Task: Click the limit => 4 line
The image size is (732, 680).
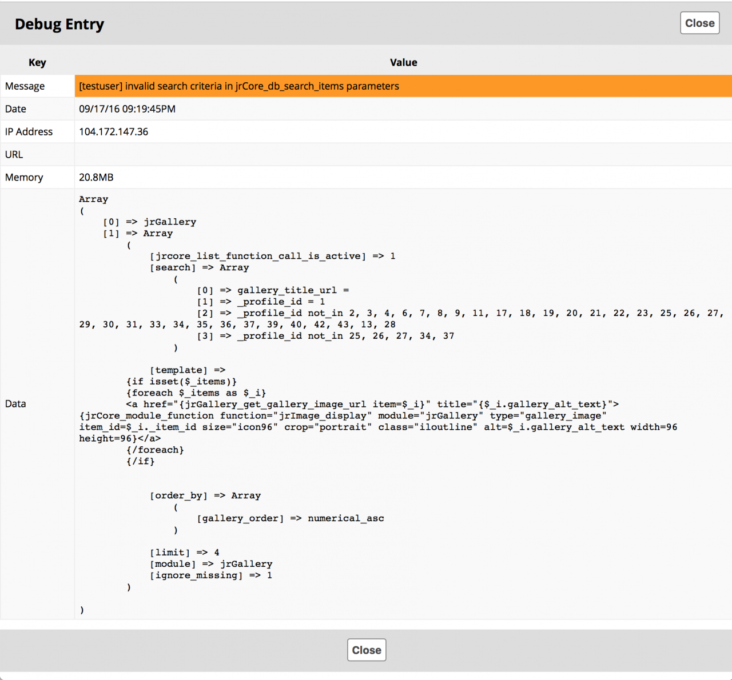Action: click(x=184, y=553)
